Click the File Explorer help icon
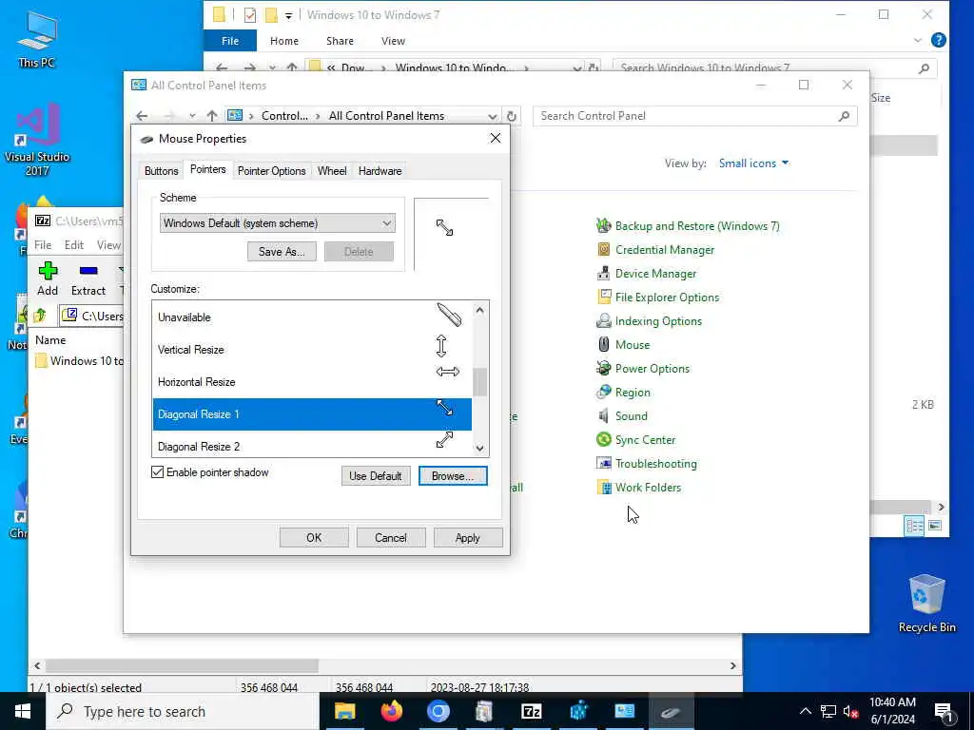 [939, 40]
